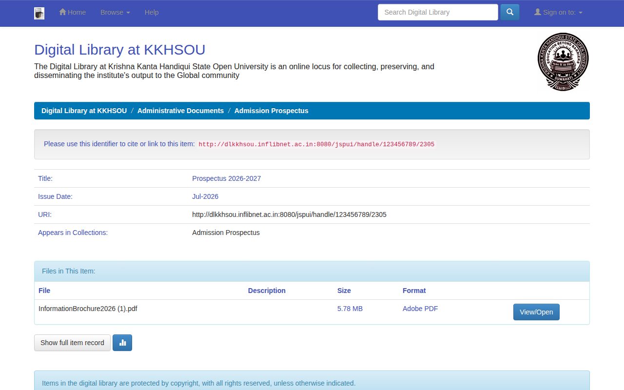
Task: Click the Adobe PDF format cell
Action: click(x=420, y=309)
